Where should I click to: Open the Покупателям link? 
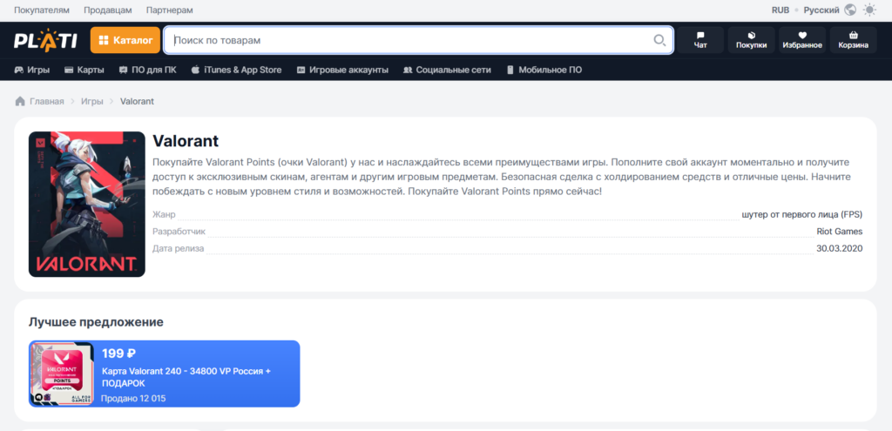[42, 10]
